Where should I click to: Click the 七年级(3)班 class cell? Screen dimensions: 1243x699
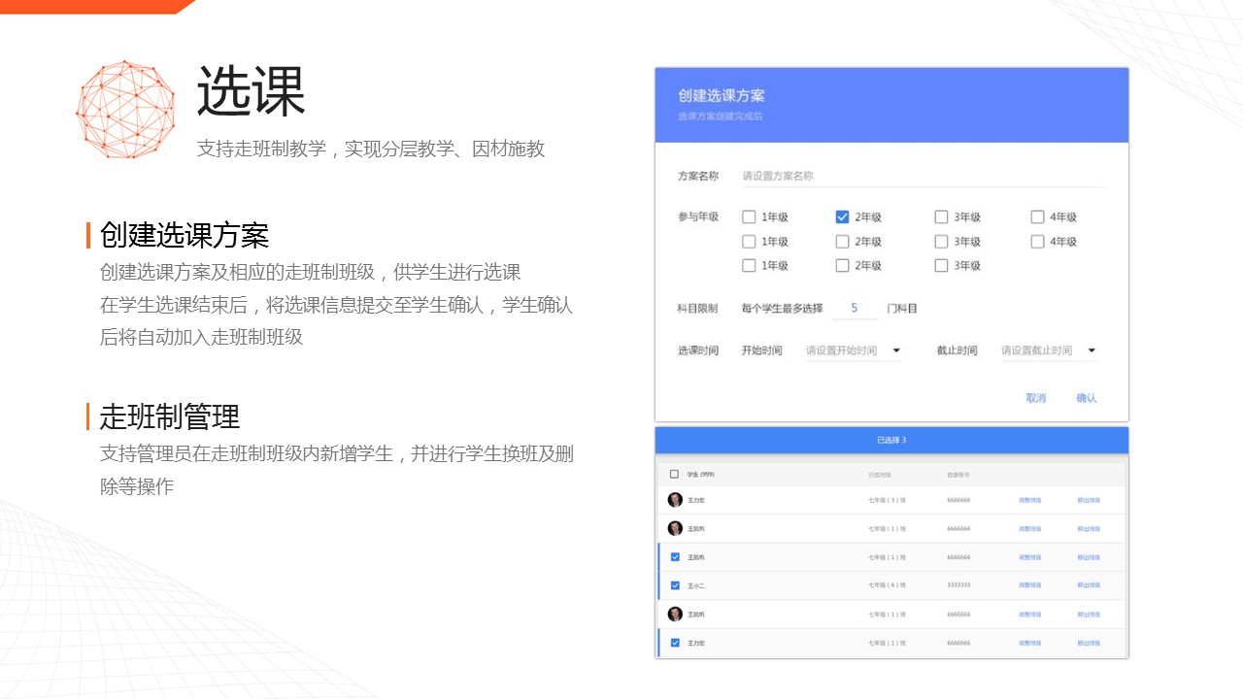point(887,501)
